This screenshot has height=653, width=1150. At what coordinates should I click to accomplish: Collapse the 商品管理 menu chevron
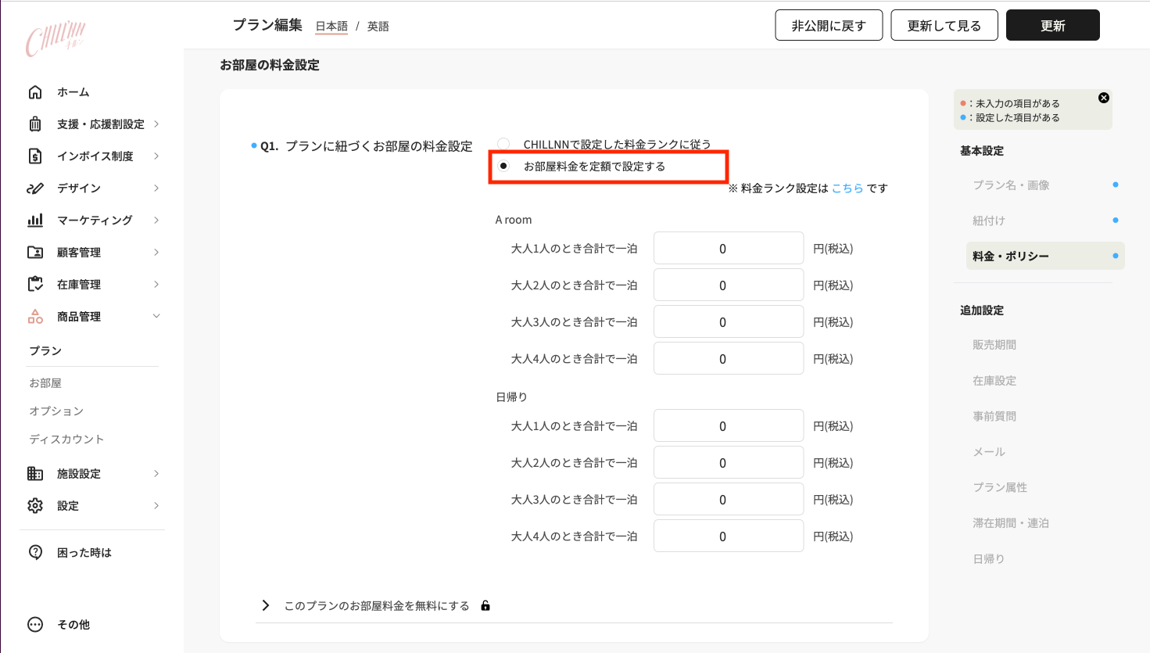tap(156, 317)
